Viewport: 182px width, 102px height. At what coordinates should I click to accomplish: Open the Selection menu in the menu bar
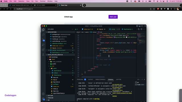21,1
